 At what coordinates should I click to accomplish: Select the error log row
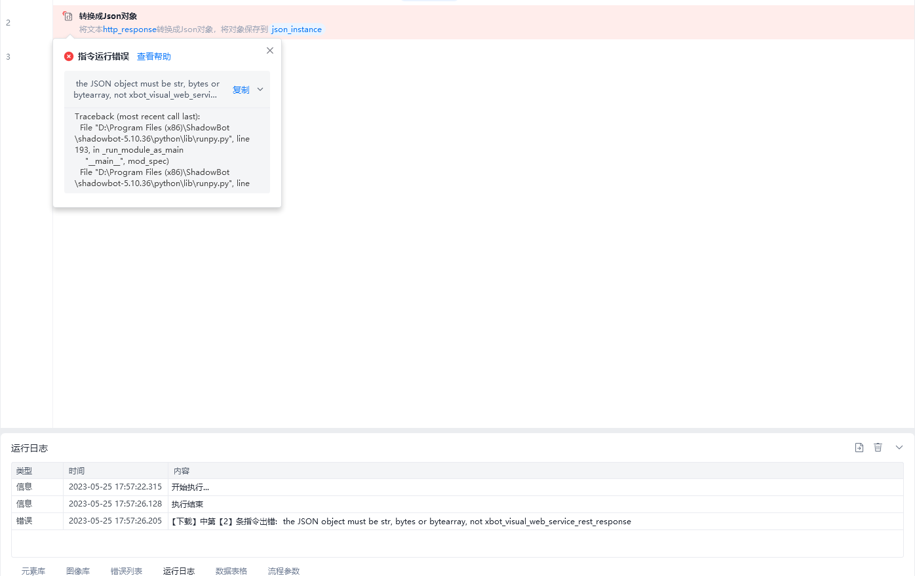(x=457, y=521)
